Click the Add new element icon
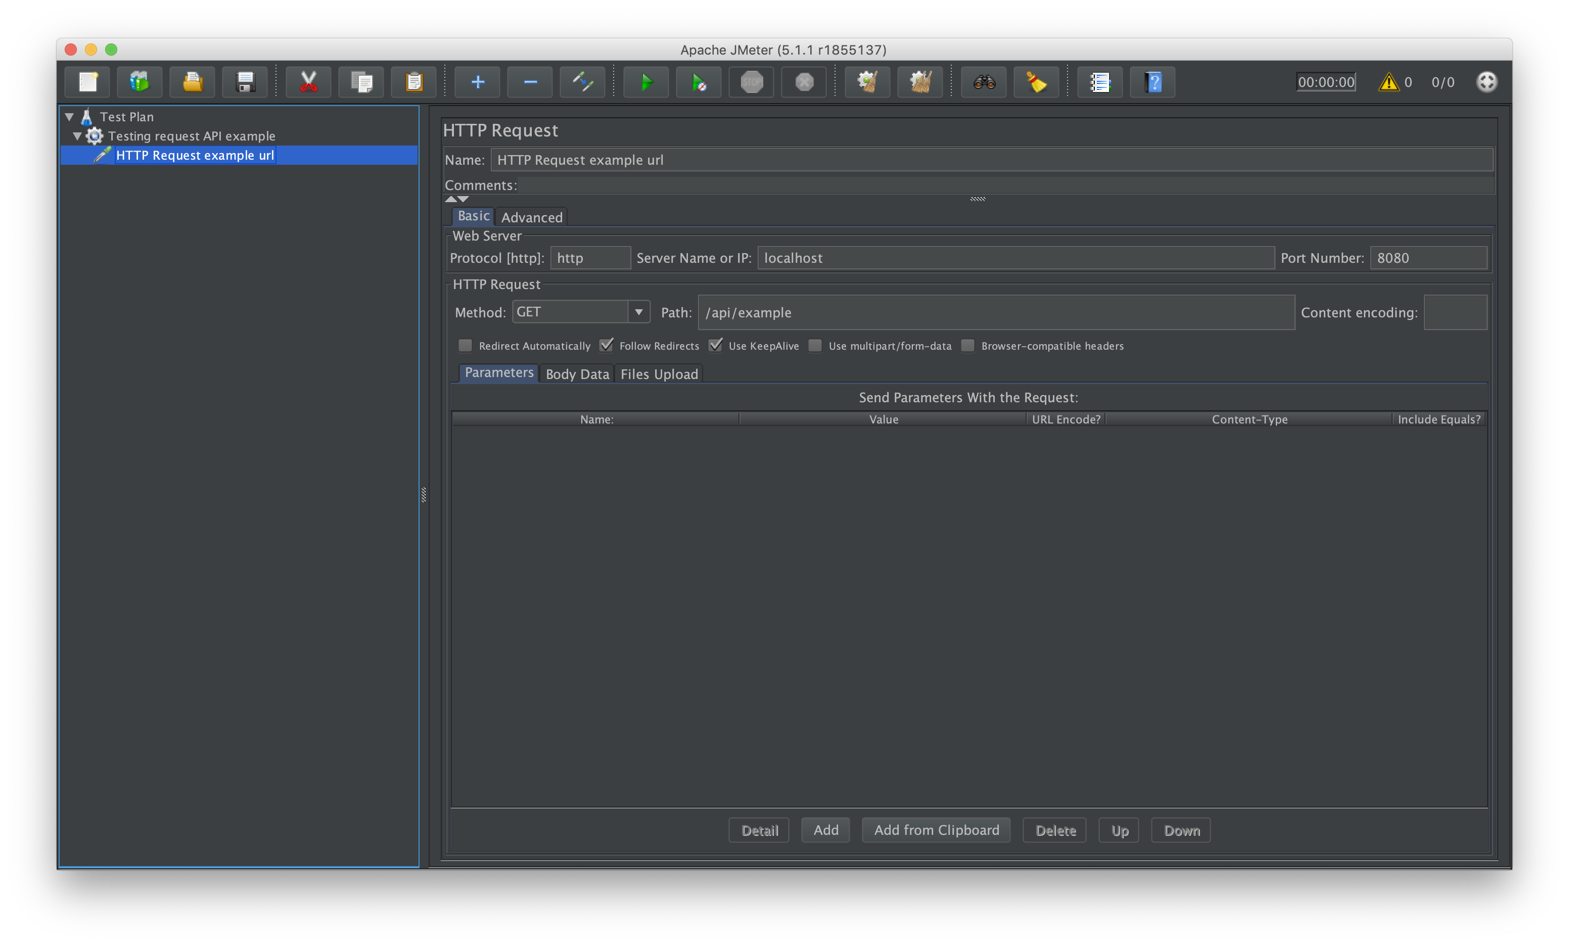 [476, 82]
